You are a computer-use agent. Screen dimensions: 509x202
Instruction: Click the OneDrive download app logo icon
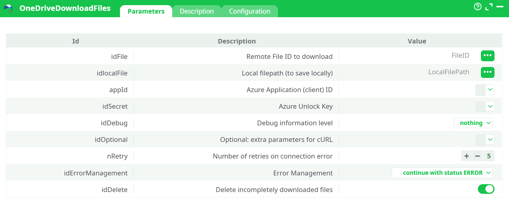8,8
